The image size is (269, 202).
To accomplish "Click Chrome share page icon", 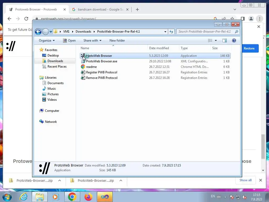I will 224,18.
